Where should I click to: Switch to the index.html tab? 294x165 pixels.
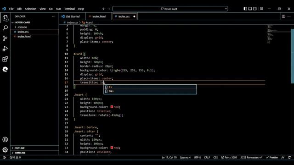(x=99, y=16)
